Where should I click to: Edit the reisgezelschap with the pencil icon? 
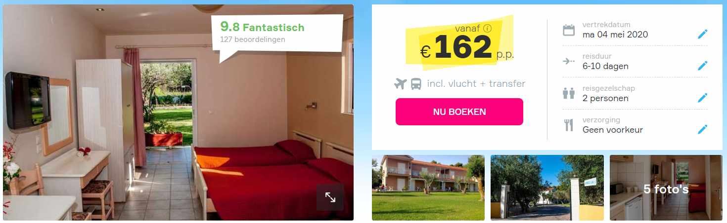point(702,98)
